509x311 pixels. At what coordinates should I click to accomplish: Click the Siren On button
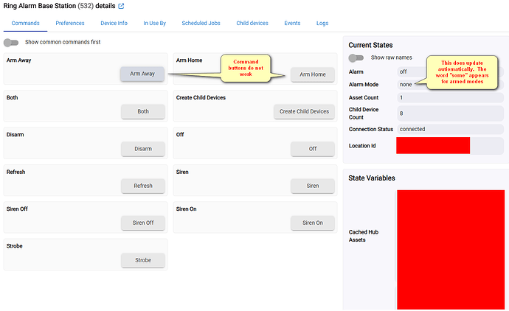(x=313, y=223)
